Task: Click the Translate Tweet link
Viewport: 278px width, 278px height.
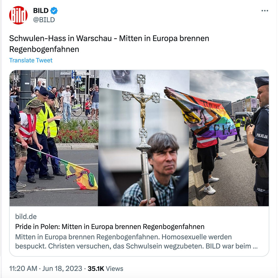Action: pos(31,60)
